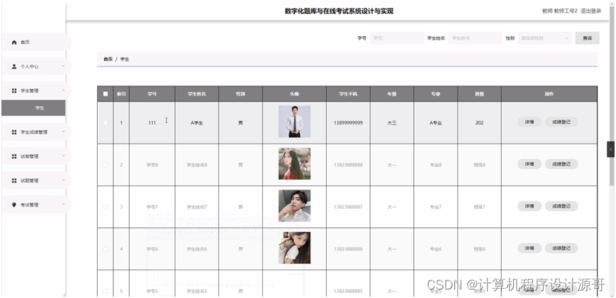The height and width of the screenshot is (298, 616).
Task: Open the 性别 gender dropdown
Action: point(544,38)
